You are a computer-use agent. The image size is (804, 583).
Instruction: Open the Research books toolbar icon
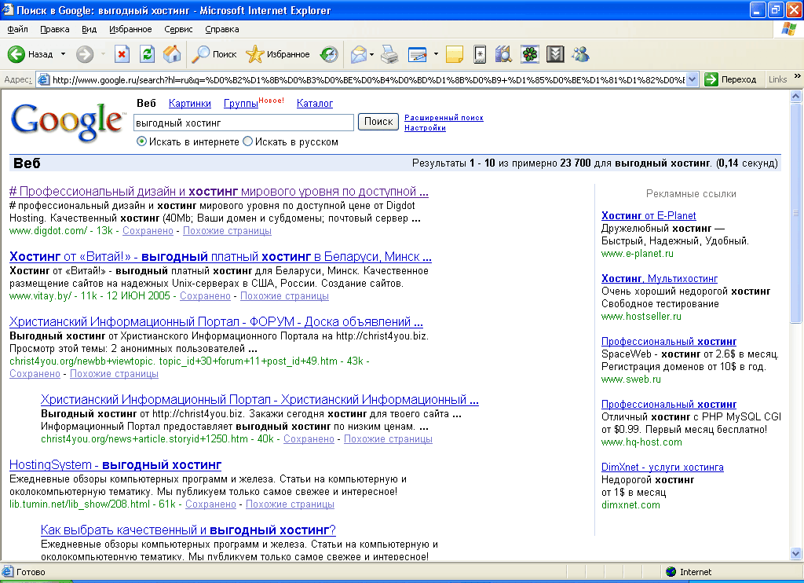pos(503,54)
